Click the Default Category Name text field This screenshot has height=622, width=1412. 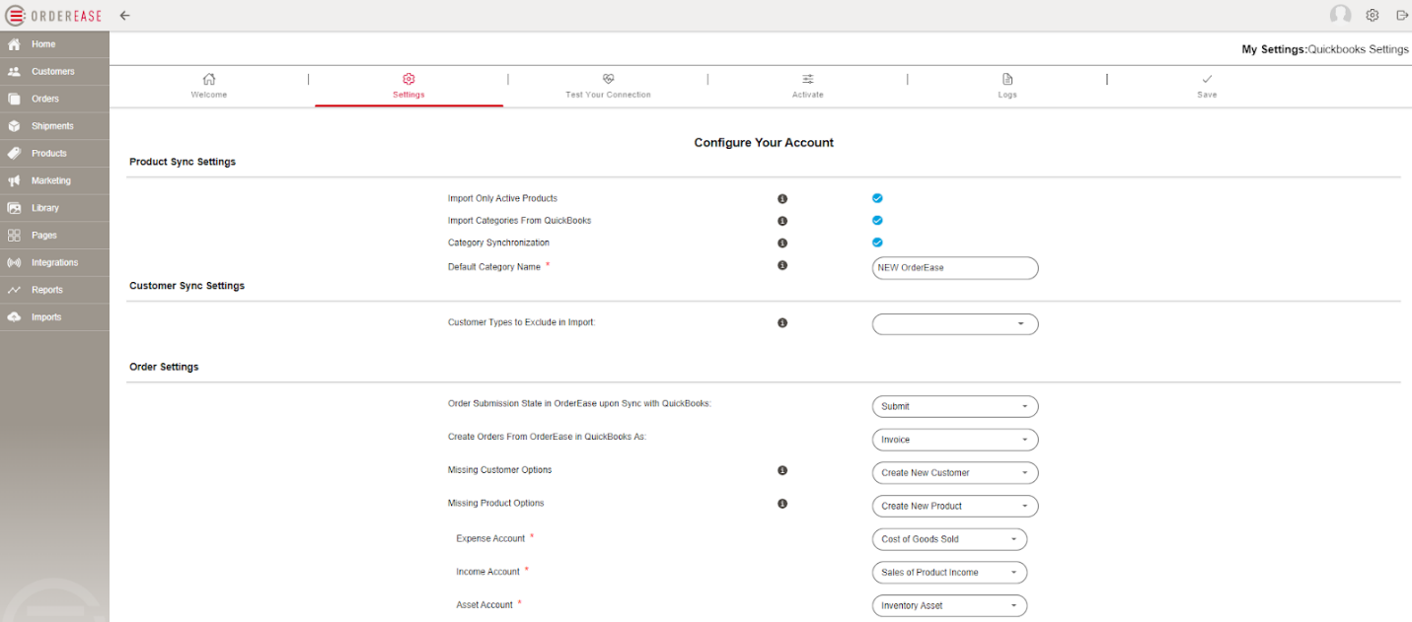pos(954,268)
